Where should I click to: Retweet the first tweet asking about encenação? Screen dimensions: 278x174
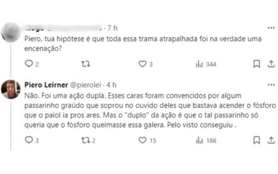pos(86,64)
